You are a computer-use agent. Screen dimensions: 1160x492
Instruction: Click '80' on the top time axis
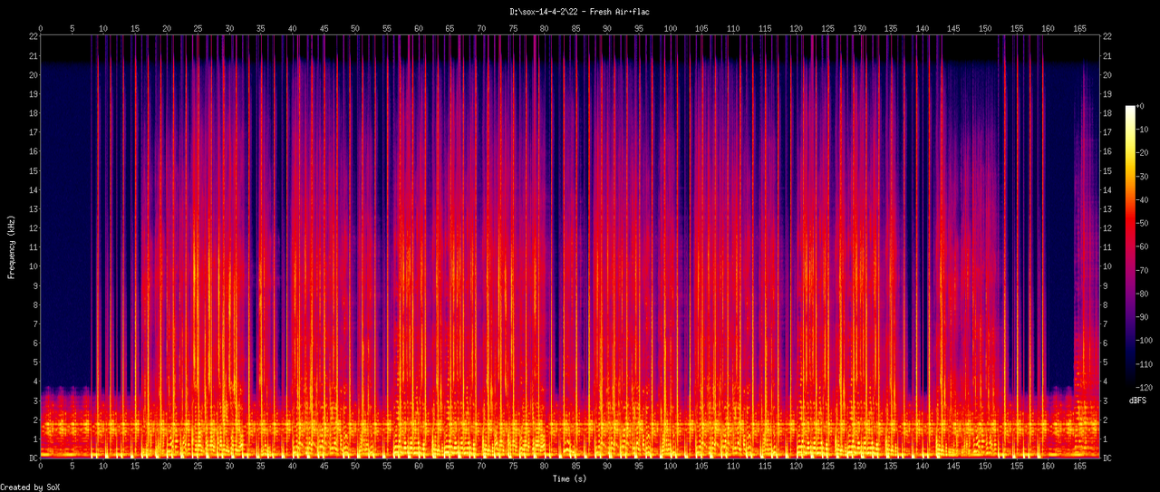pos(545,28)
